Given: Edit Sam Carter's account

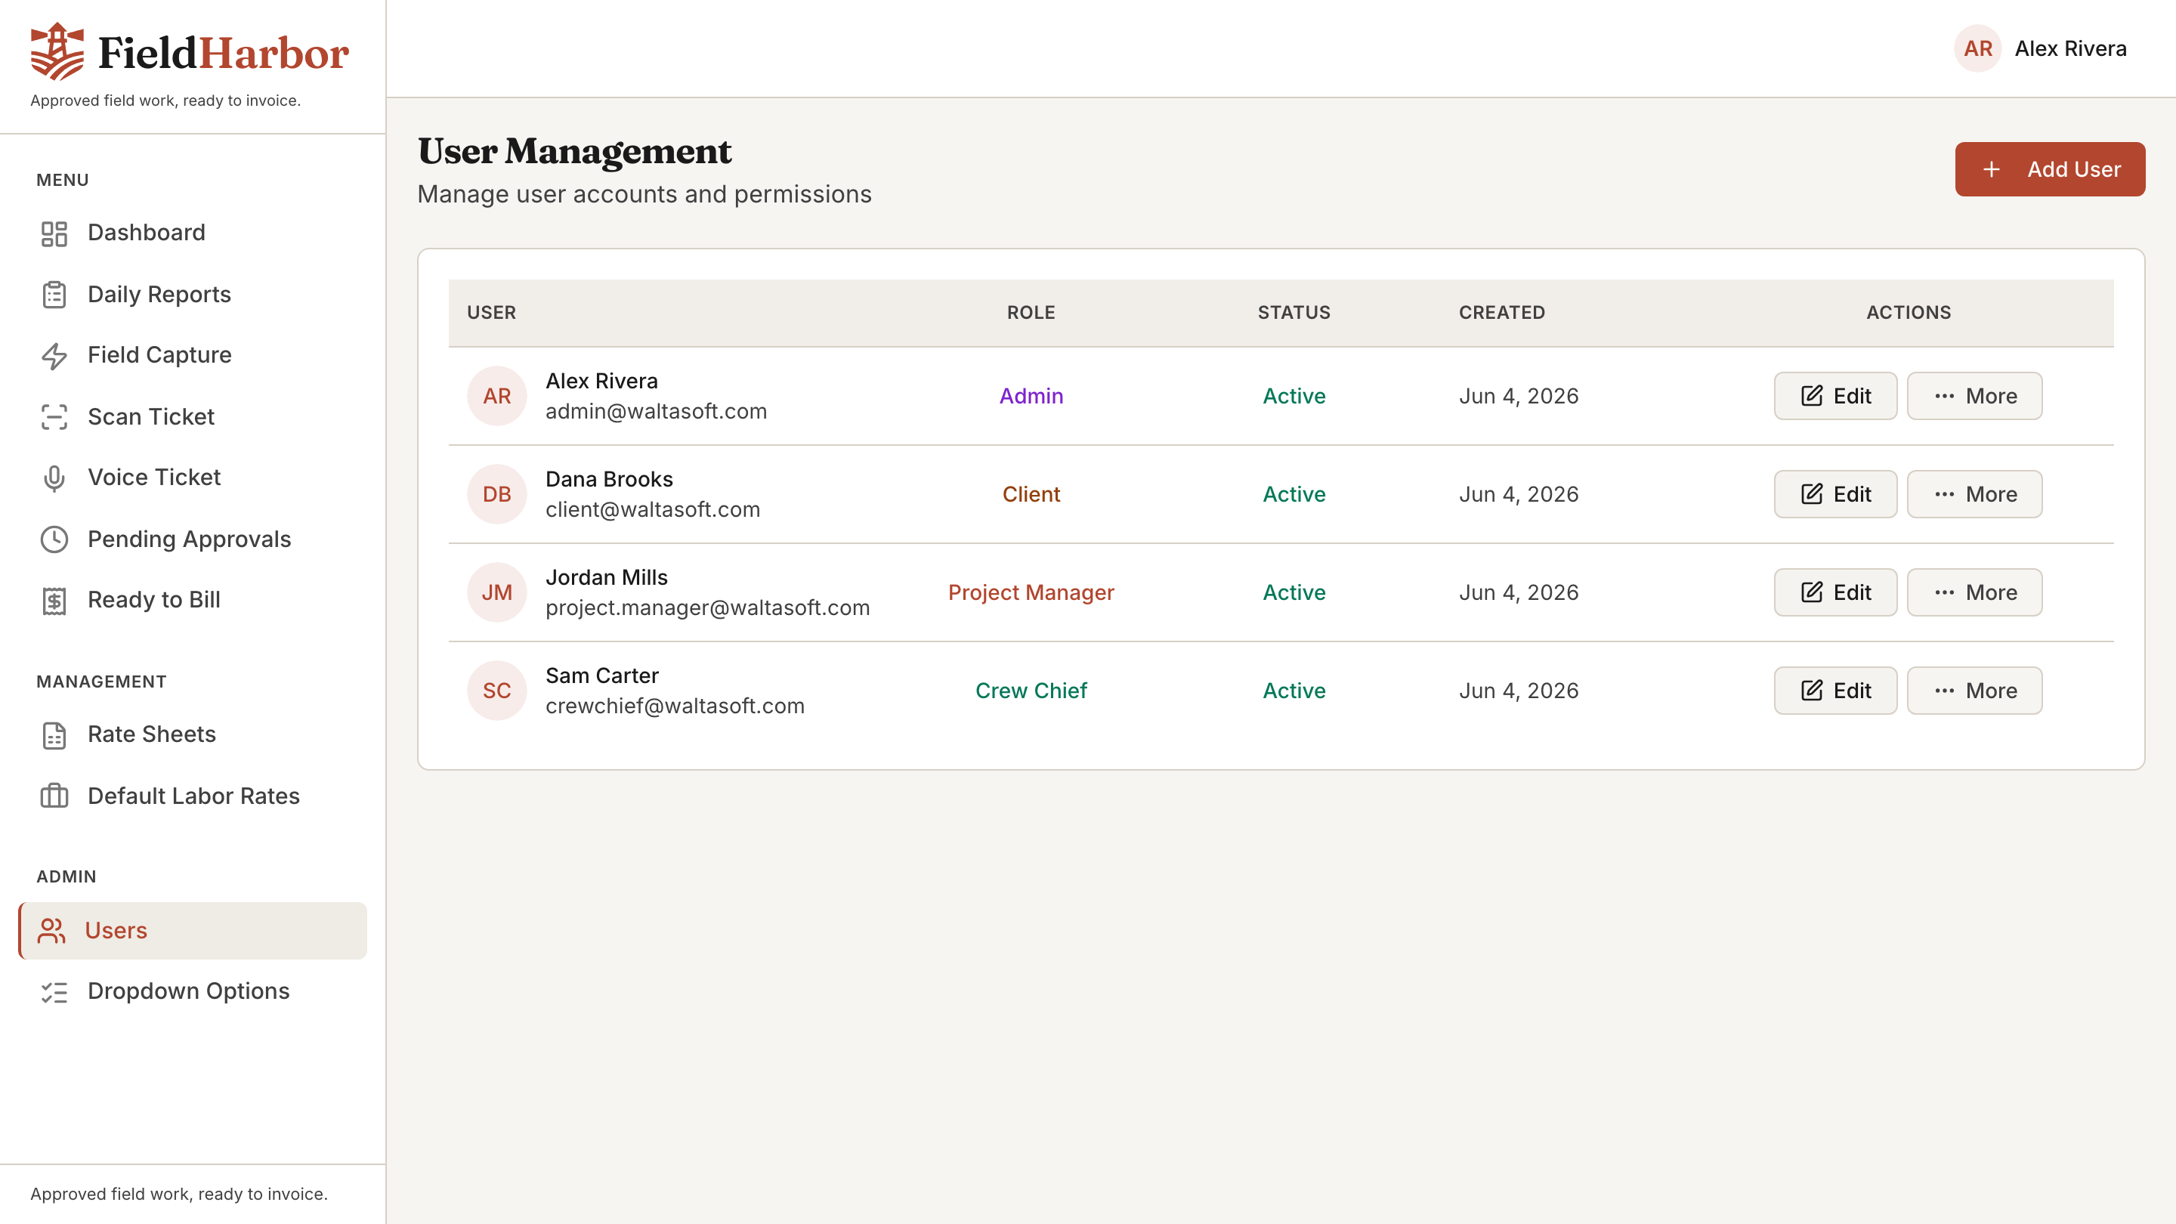Looking at the screenshot, I should tap(1834, 690).
